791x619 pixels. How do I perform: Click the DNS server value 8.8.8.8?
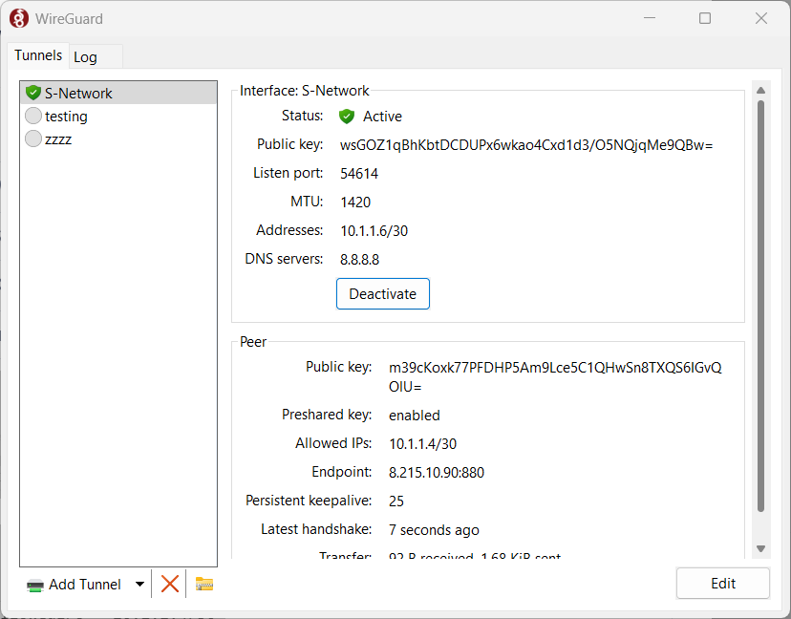click(360, 259)
